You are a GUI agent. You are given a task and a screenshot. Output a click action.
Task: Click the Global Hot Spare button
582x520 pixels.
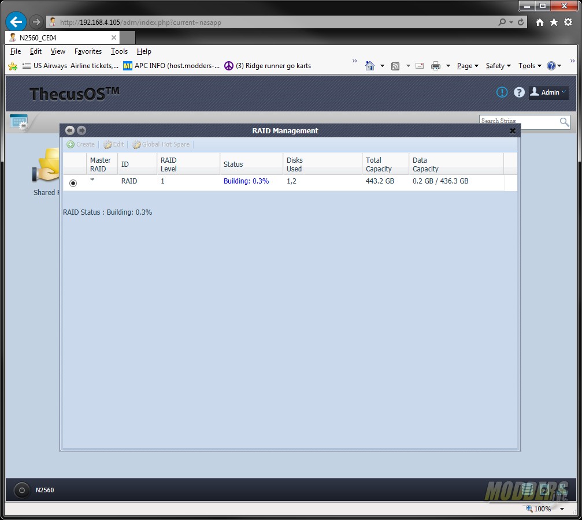[x=161, y=144]
